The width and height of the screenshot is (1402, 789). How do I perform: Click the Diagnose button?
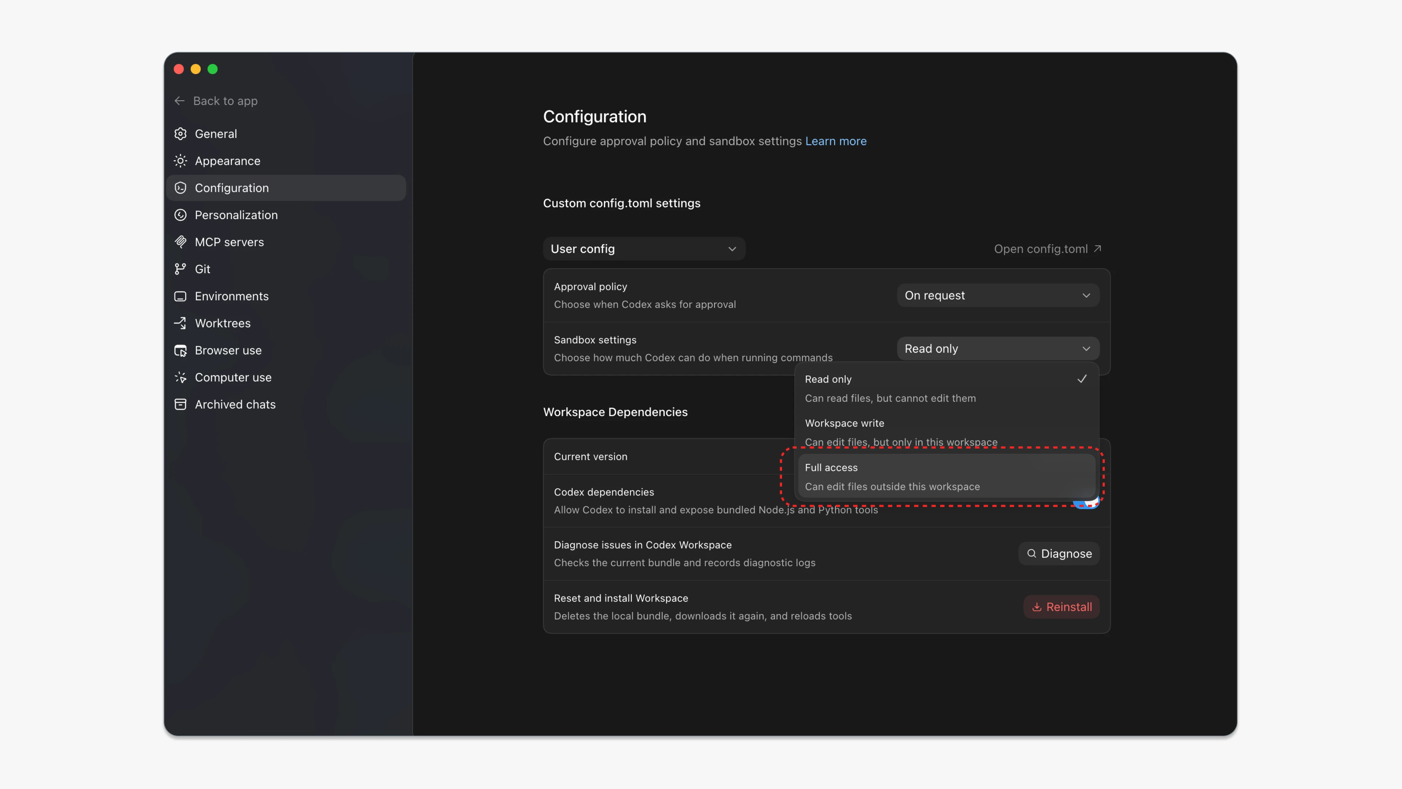pyautogui.click(x=1058, y=553)
